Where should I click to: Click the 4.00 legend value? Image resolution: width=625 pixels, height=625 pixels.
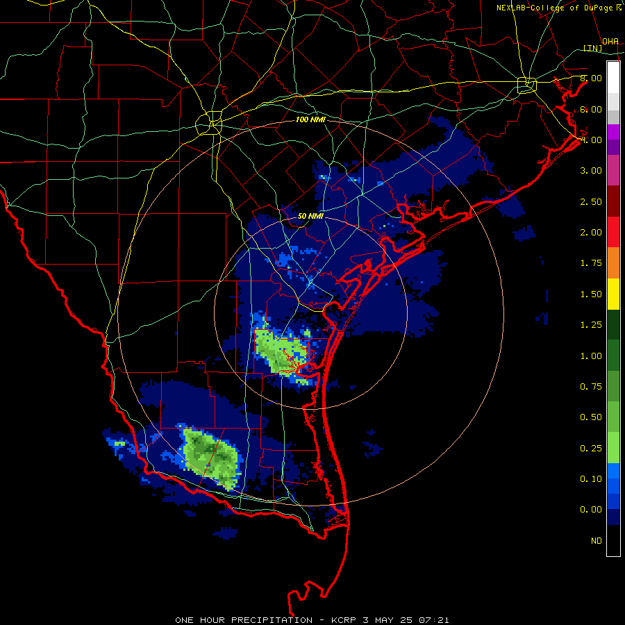tap(591, 140)
